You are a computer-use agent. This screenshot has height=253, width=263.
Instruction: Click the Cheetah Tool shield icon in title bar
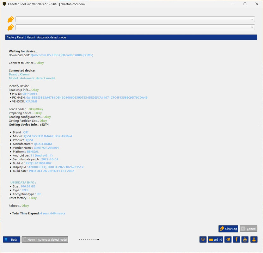tap(4, 4)
